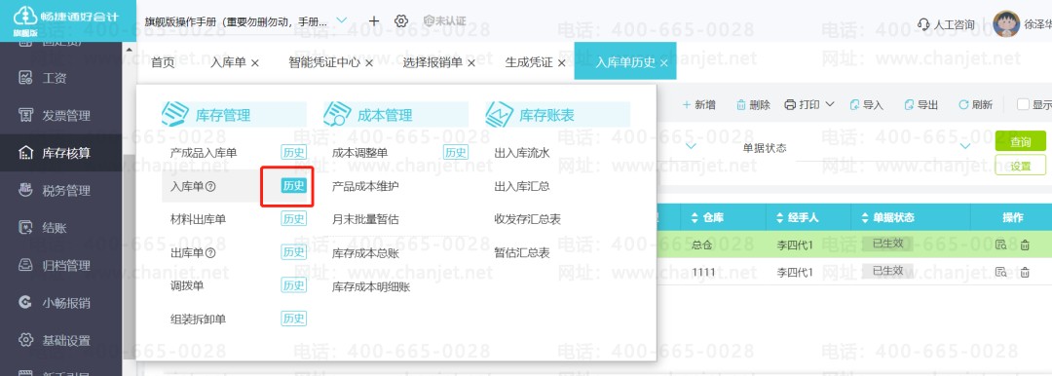Screen dimensions: 1052x376
Task: Click the user avatar picture
Action: click(1006, 24)
